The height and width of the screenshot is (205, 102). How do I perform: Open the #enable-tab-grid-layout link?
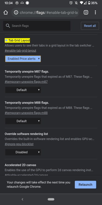tap(20, 51)
